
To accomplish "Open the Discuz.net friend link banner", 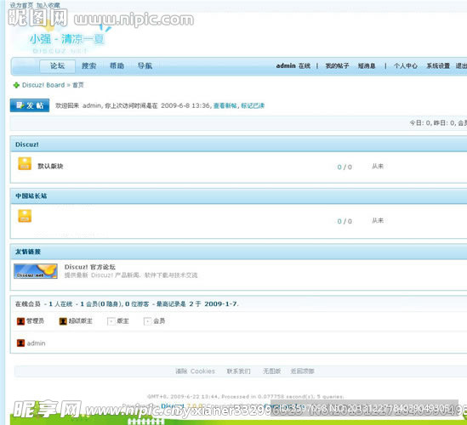I will click(36, 271).
